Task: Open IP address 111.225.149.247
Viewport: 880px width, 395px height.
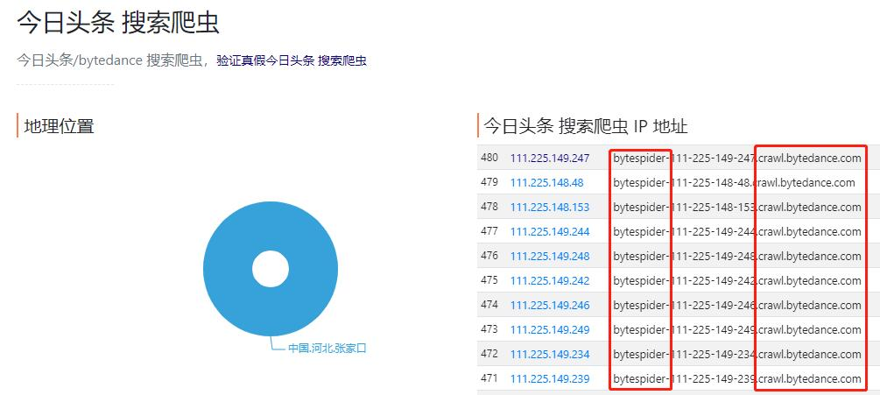Action: click(550, 159)
